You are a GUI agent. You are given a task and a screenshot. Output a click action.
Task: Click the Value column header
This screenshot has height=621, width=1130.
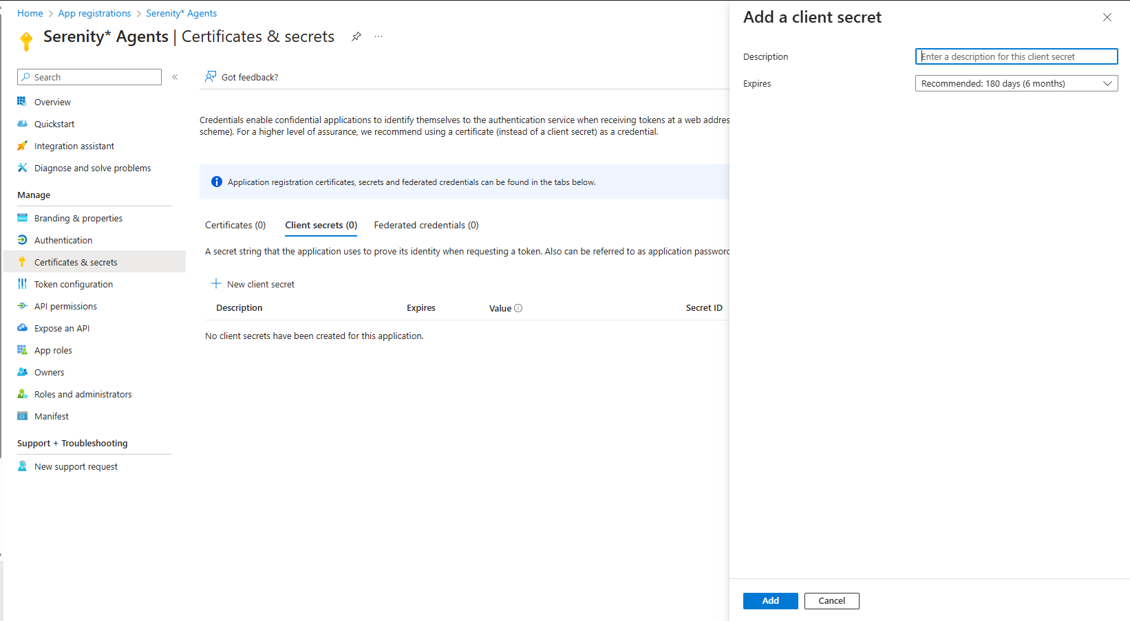pos(500,308)
